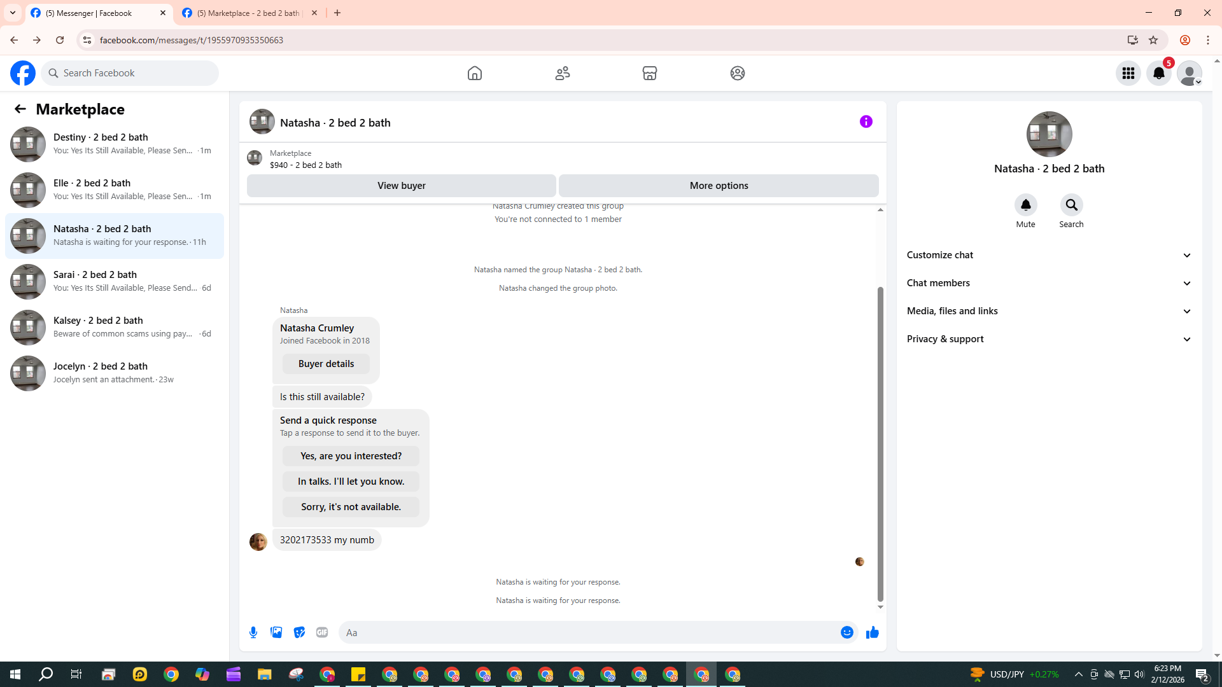This screenshot has width=1222, height=687.
Task: Send a thumbs up like
Action: coord(873,632)
